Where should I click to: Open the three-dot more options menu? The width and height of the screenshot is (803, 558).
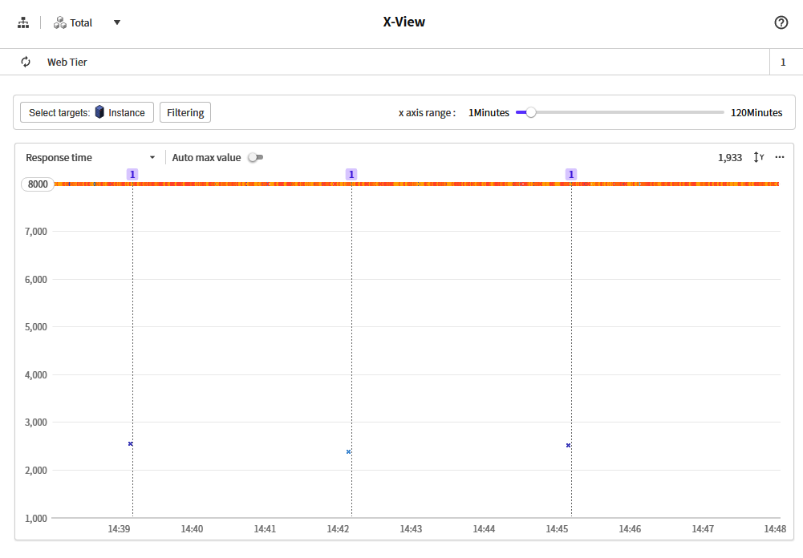(x=780, y=157)
